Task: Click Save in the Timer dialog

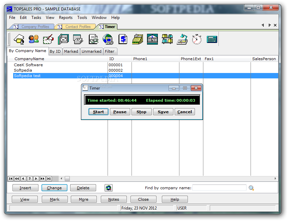Action: 163,112
